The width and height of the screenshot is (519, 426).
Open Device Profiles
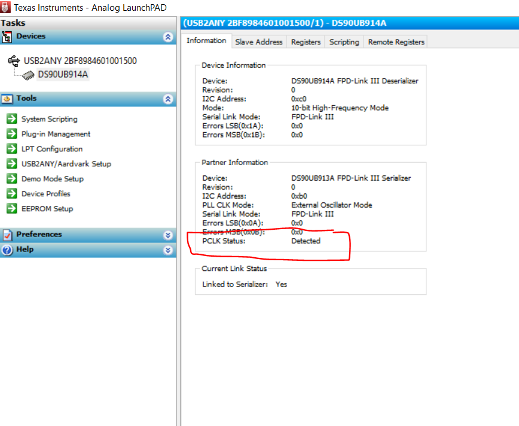pyautogui.click(x=45, y=193)
